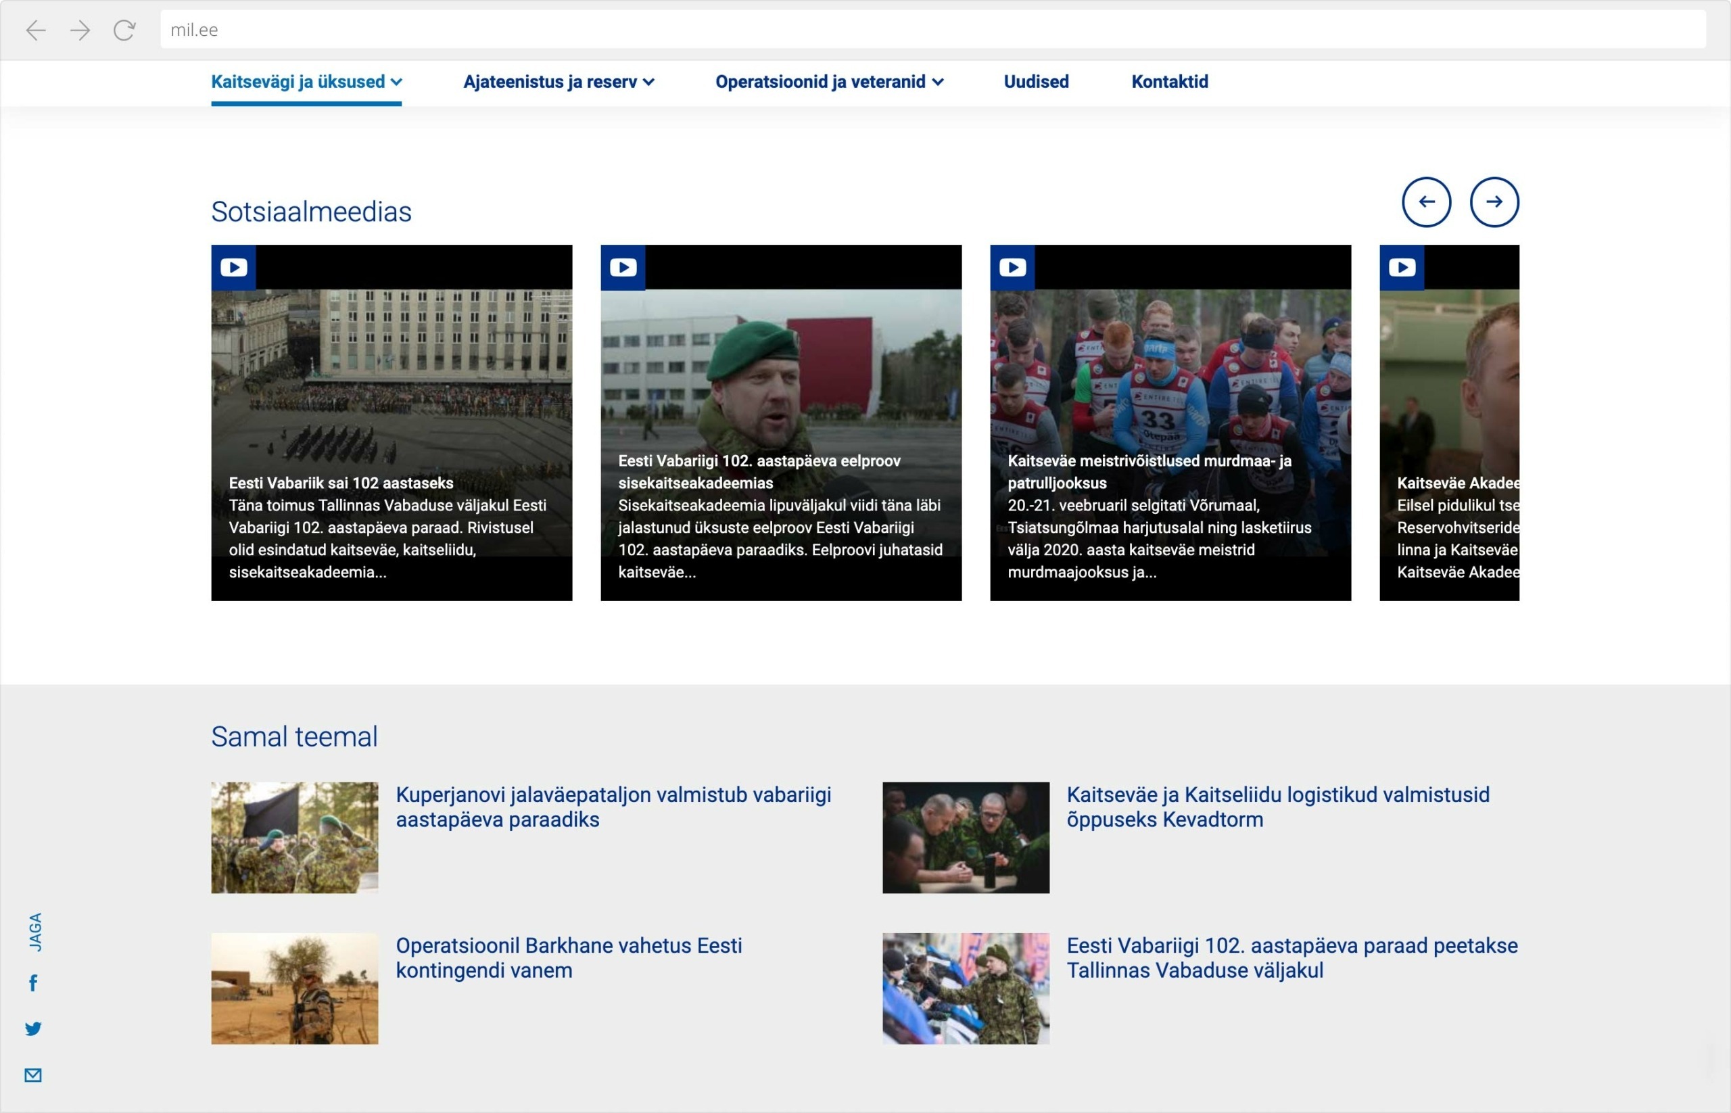Click browser back arrow
The image size is (1731, 1113).
point(36,30)
